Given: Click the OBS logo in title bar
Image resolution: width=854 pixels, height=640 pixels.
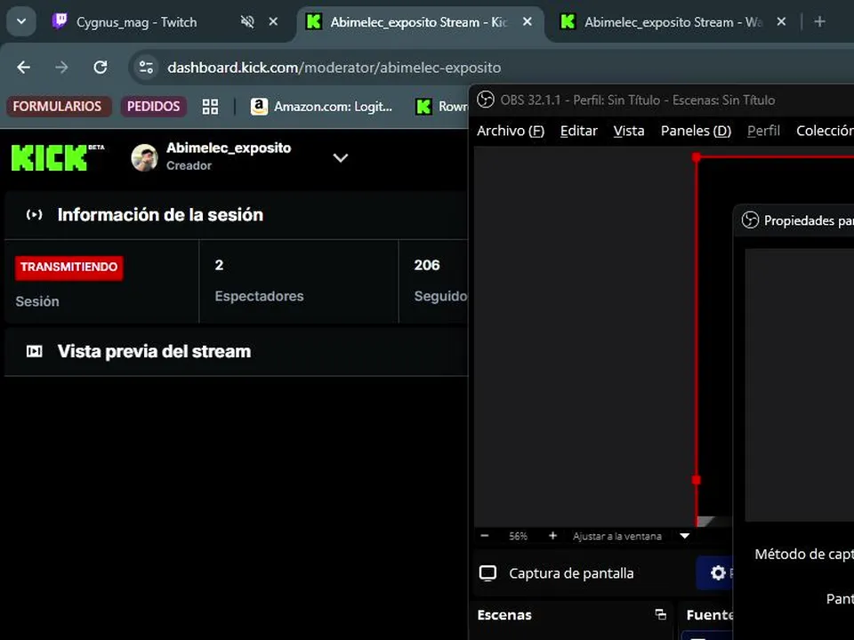Looking at the screenshot, I should (x=486, y=100).
